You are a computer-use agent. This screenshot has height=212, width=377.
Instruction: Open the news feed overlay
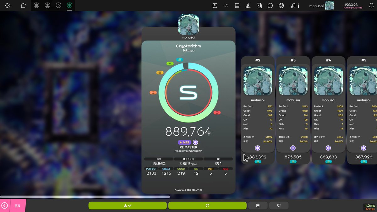pyautogui.click(x=215, y=5)
